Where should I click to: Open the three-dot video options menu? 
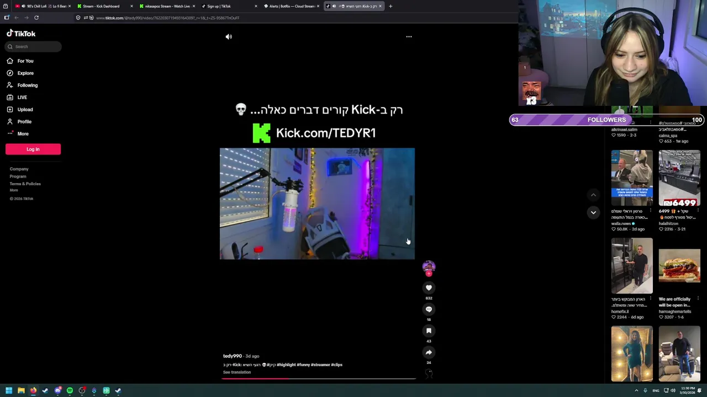coord(409,36)
